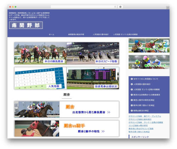The height and width of the screenshot is (149, 177).
Task: Click the browser address bar
Action: (x=84, y=7)
